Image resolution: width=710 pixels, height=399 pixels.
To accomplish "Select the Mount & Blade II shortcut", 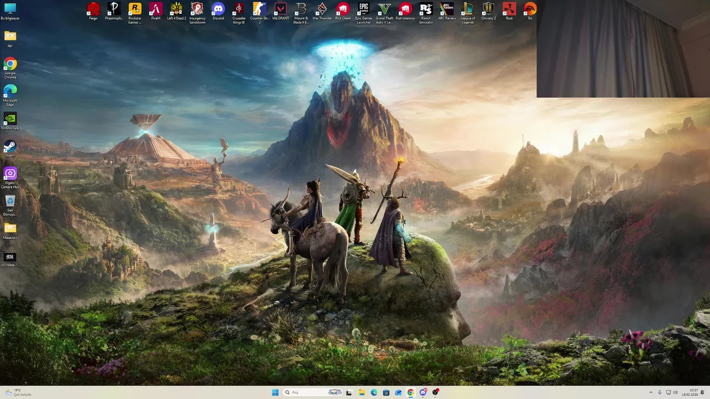I will tap(301, 13).
